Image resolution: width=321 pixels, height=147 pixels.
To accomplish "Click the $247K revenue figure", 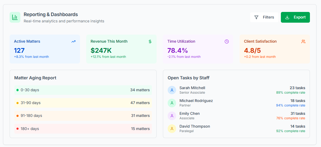I will click(x=101, y=50).
